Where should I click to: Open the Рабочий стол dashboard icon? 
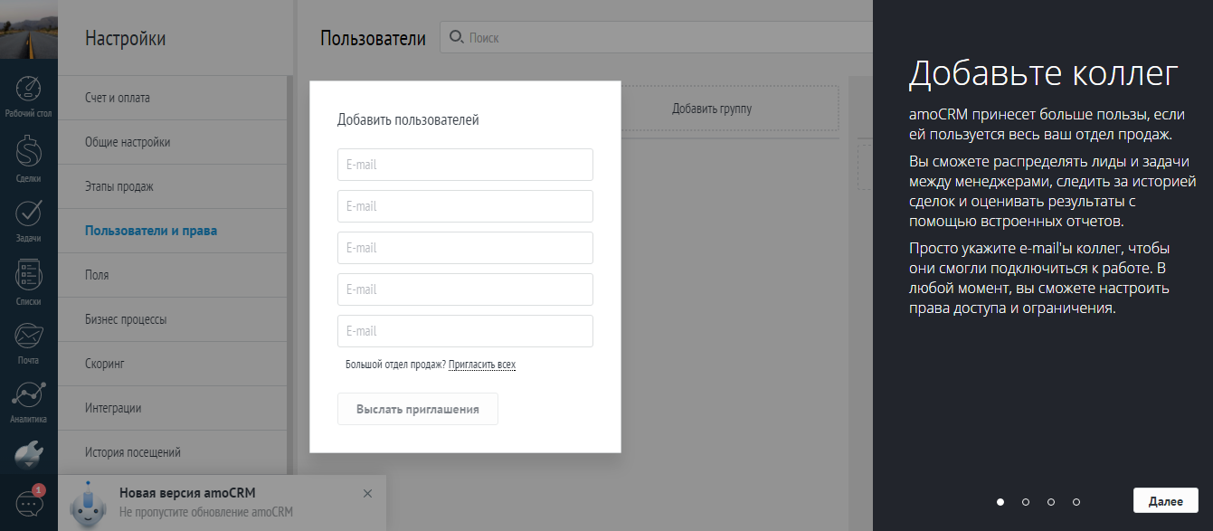point(29,89)
